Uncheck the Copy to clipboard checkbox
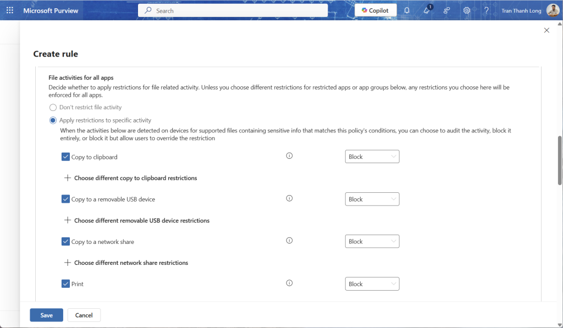Image resolution: width=563 pixels, height=328 pixels. click(x=65, y=157)
